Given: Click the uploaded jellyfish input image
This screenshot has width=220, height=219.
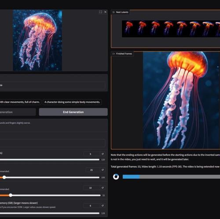Looking at the screenshot, I should 37,40.
